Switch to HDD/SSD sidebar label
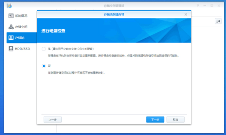The width and height of the screenshot is (226, 135). point(23,49)
